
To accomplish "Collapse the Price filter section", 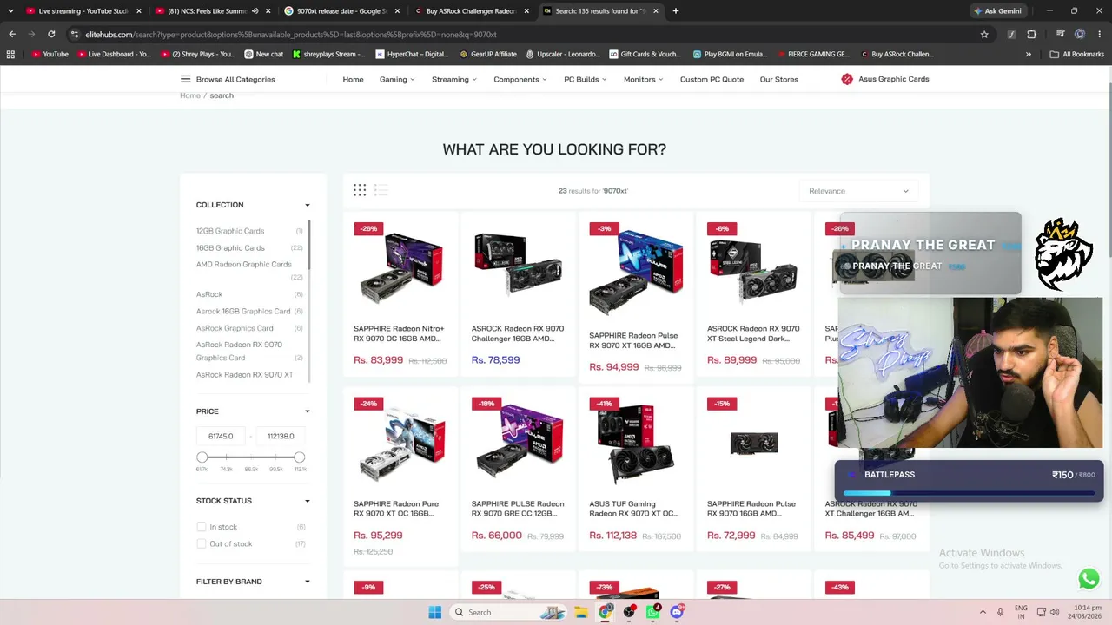I will coord(307,411).
